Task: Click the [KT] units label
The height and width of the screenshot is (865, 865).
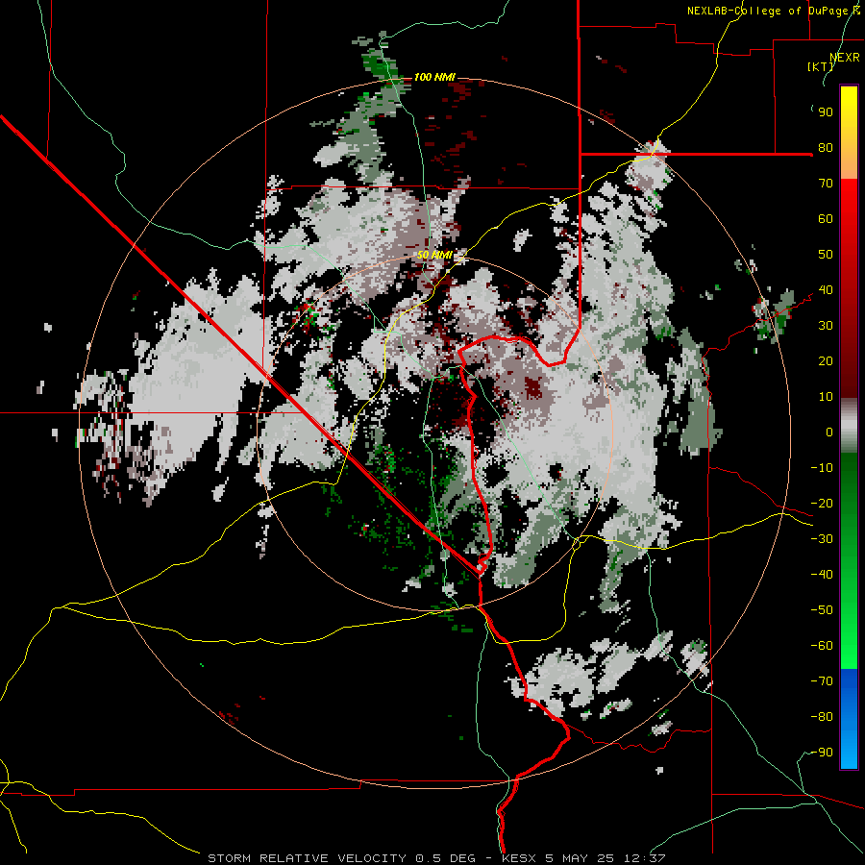Action: tap(821, 66)
